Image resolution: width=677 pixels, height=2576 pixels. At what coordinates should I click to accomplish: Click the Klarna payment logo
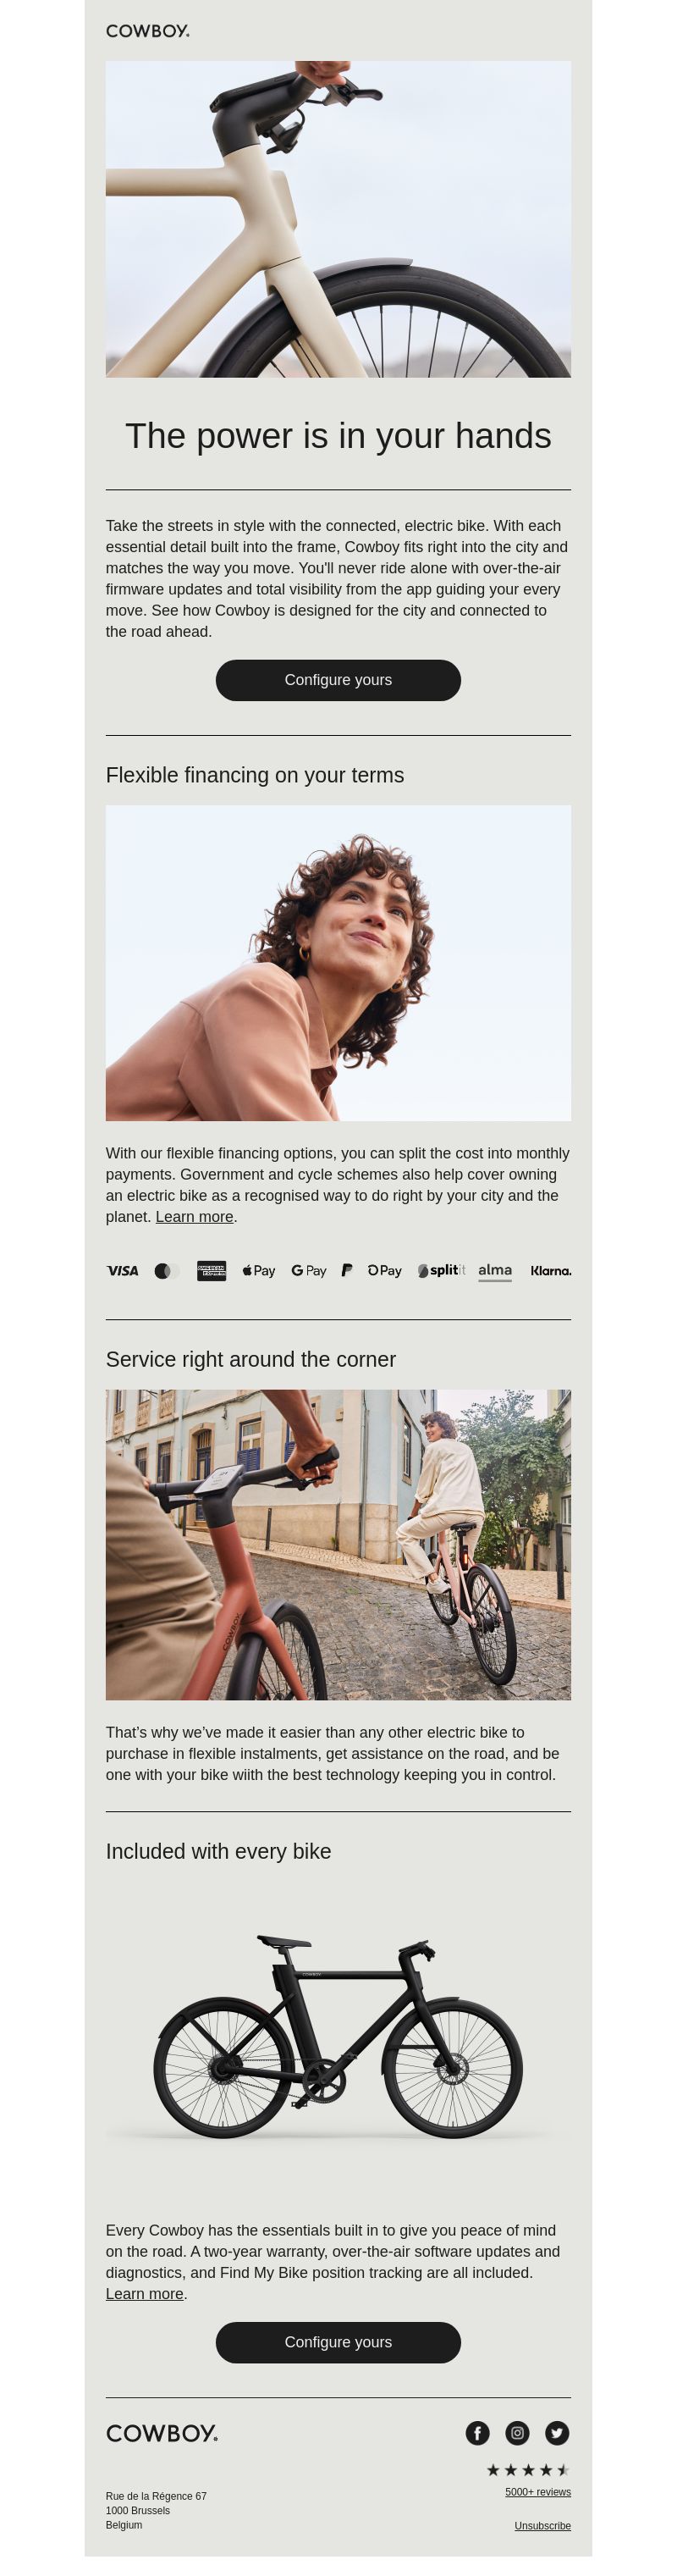(551, 1271)
